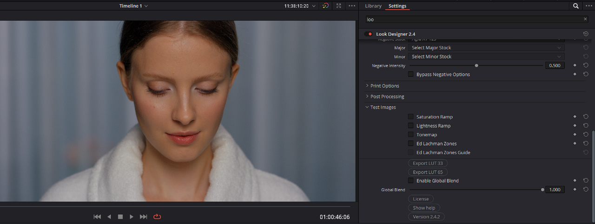Reset the Saturation Ramp option
The height and width of the screenshot is (224, 595).
(586, 117)
